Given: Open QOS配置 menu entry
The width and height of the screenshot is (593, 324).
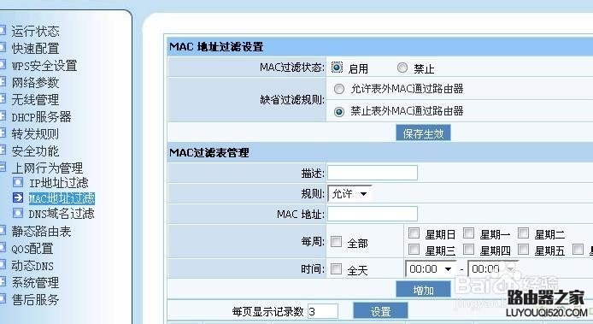Looking at the screenshot, I should tap(32, 249).
